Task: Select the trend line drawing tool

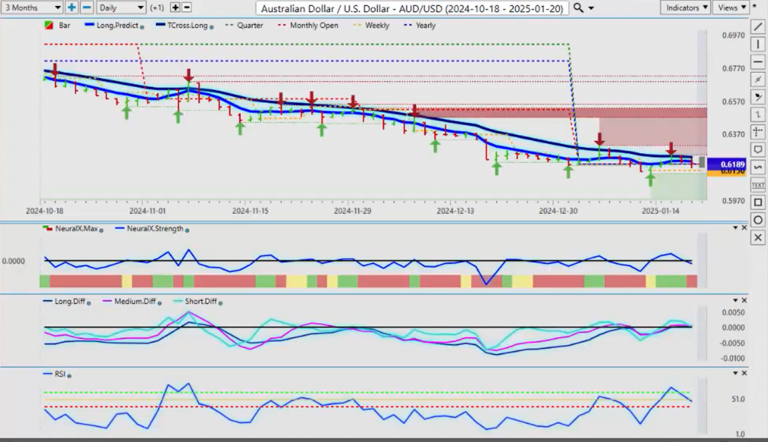Action: tap(757, 27)
